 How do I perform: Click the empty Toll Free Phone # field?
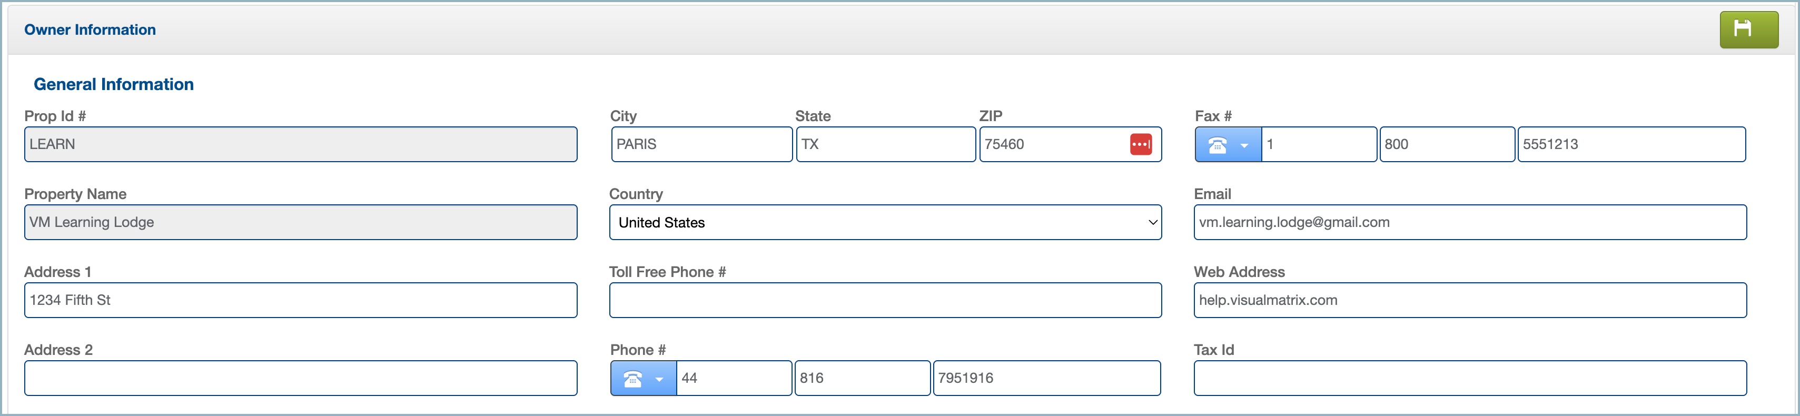885,301
